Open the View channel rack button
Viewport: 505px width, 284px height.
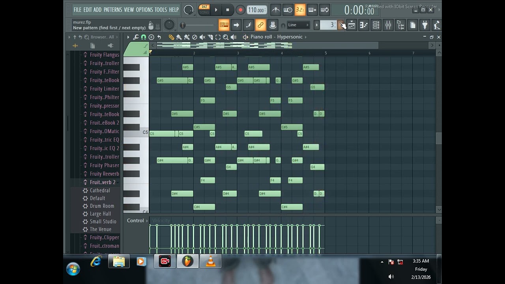376,25
